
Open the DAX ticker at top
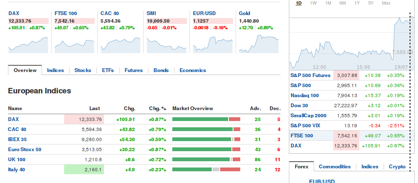pyautogui.click(x=14, y=13)
